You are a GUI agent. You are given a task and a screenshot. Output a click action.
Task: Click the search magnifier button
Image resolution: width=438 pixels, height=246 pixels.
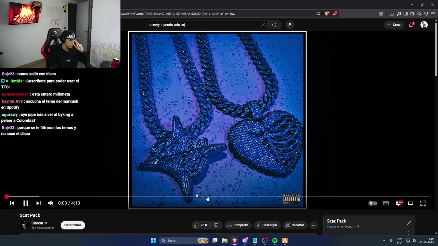tap(274, 25)
